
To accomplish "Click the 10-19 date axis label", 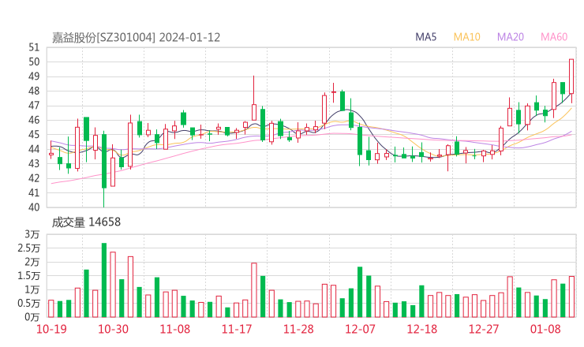I will point(51,329).
